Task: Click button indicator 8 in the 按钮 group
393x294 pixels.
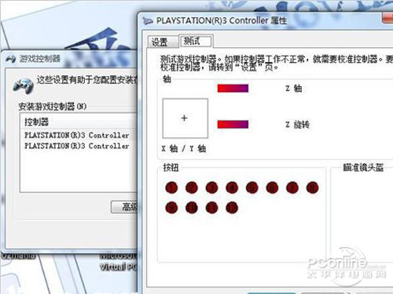Action: point(312,187)
